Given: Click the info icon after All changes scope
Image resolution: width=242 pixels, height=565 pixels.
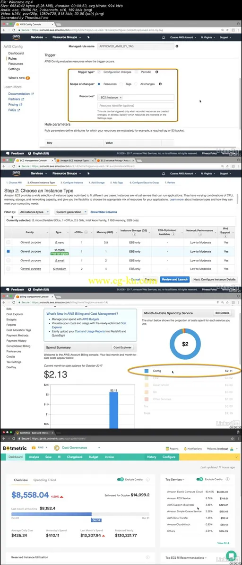Looking at the screenshot, I should (160, 84).
